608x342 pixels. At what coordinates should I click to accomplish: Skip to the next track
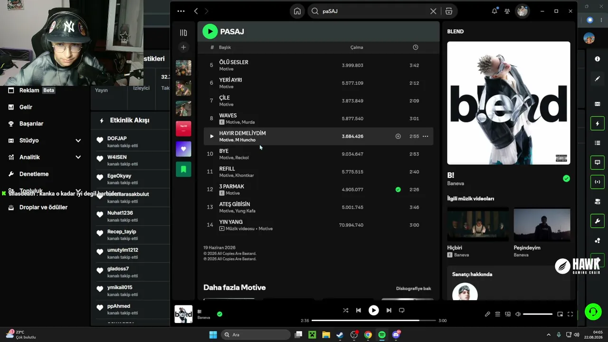click(389, 310)
